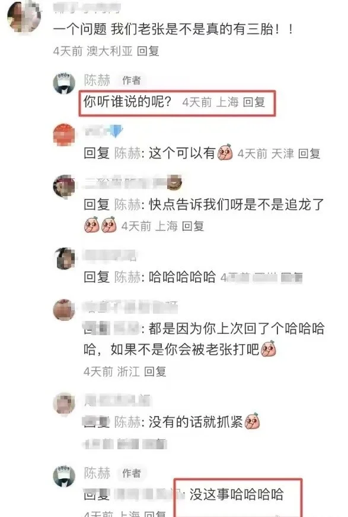Tap 陈赫 author name in first reply
This screenshot has width=348, height=517.
[x=97, y=80]
